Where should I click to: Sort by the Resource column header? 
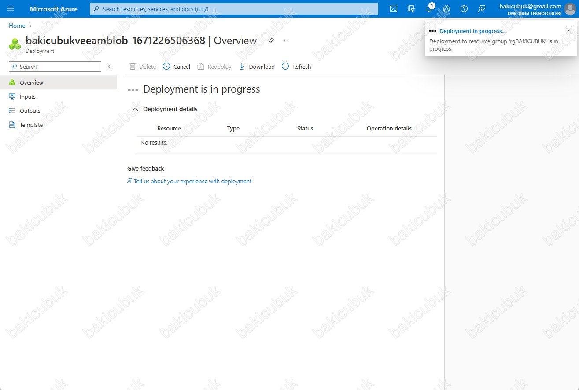169,129
